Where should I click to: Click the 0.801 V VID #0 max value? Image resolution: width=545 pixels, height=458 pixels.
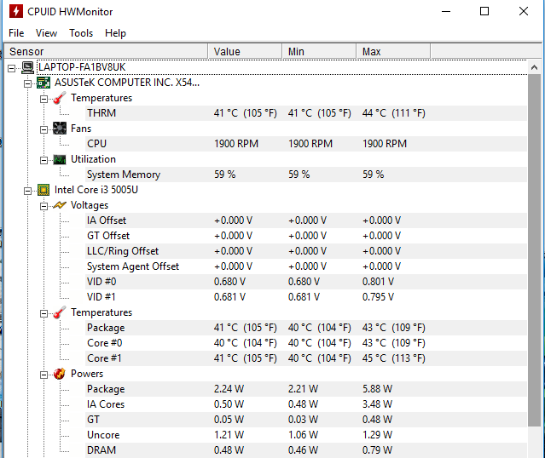[378, 282]
